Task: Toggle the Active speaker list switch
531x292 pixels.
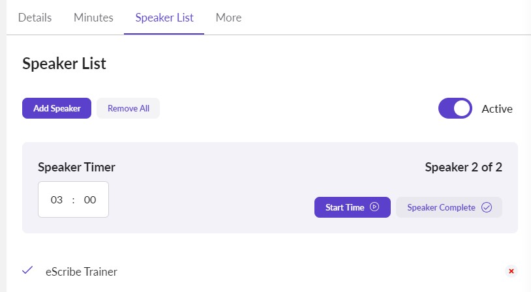Action: (455, 109)
